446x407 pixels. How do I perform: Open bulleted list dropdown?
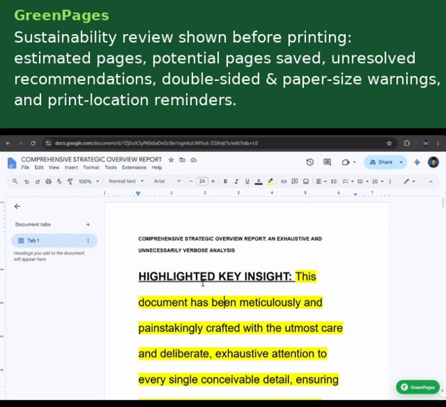pos(363,181)
